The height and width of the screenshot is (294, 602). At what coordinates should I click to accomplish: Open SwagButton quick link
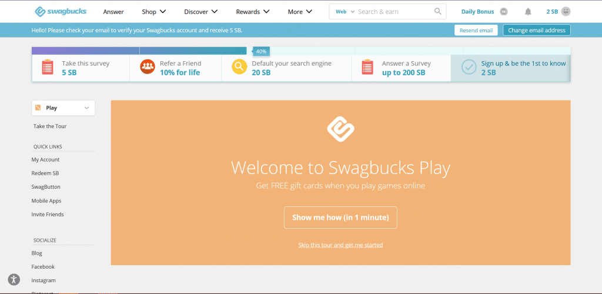click(46, 187)
